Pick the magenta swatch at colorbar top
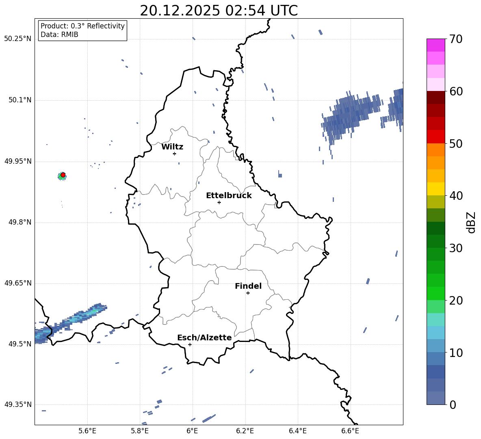 click(435, 45)
